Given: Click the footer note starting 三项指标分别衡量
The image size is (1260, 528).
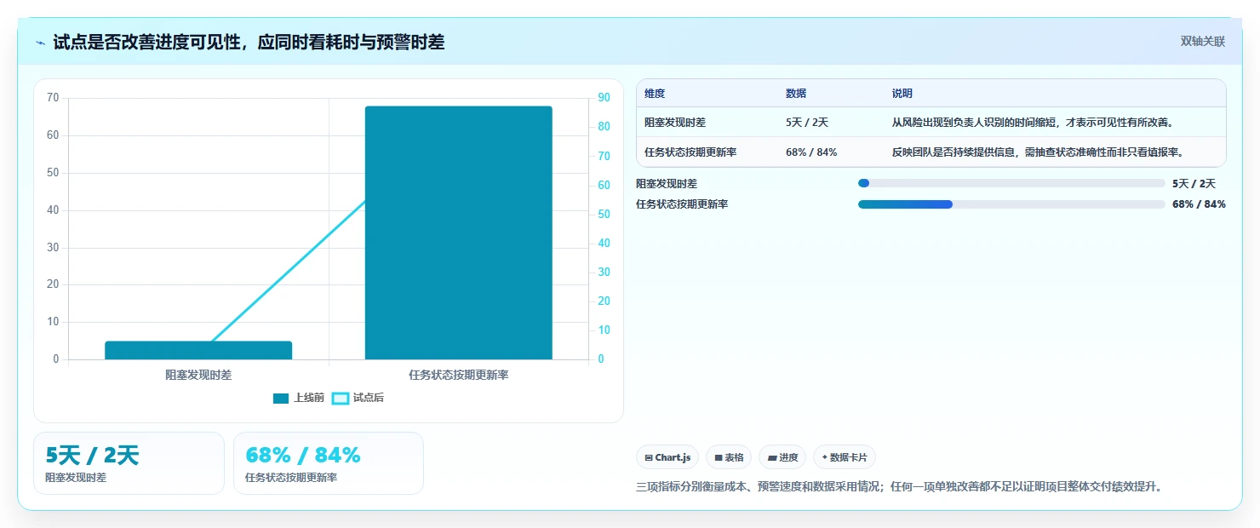Looking at the screenshot, I should tap(899, 487).
